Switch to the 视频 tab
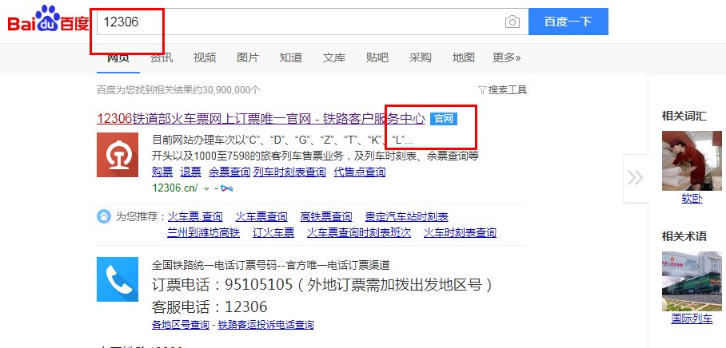Image resolution: width=726 pixels, height=348 pixels. tap(205, 57)
